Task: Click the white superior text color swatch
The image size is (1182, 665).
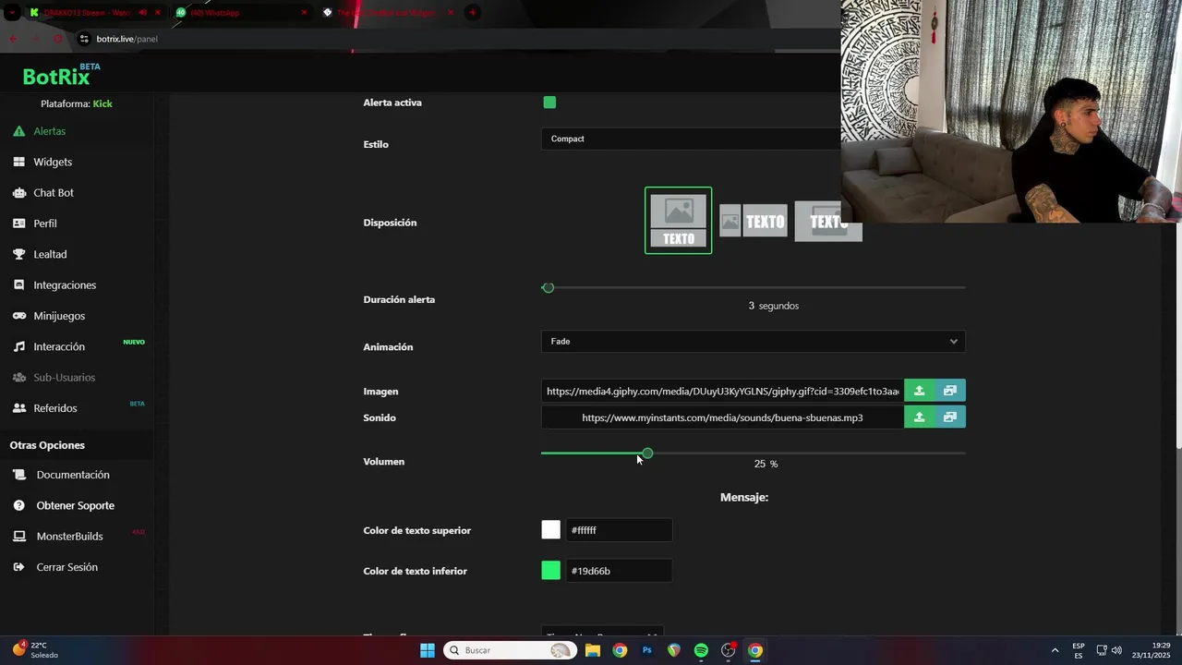Action: (550, 530)
